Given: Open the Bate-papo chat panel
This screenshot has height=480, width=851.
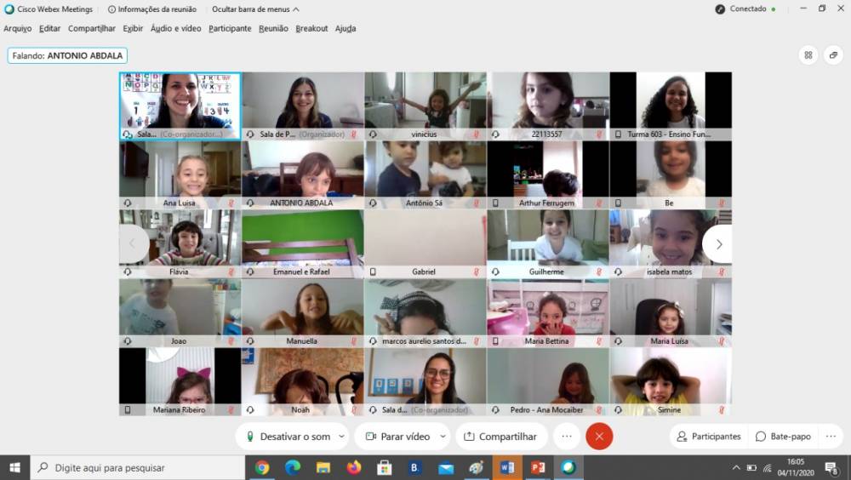Looking at the screenshot, I should pyautogui.click(x=783, y=437).
